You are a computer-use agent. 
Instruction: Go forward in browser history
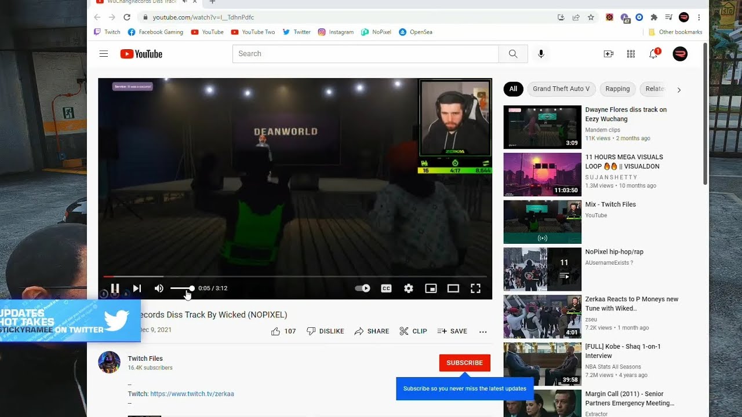pos(112,17)
